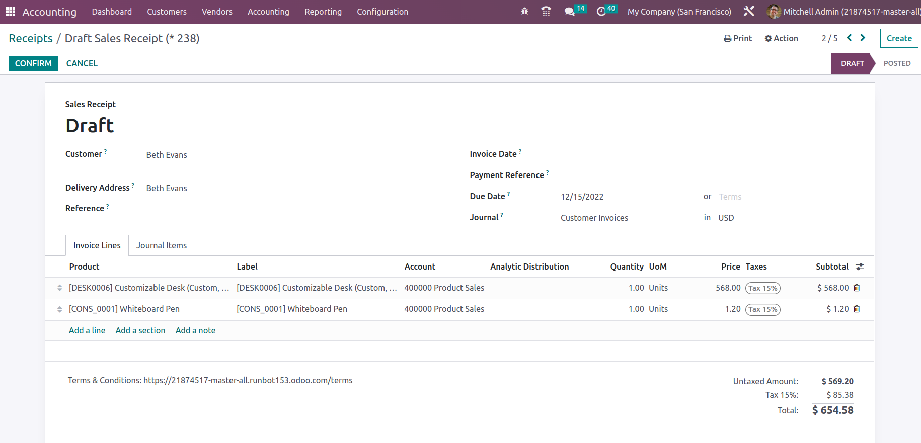Image resolution: width=921 pixels, height=443 pixels.
Task: Open the VoIP phone icon
Action: 546,11
